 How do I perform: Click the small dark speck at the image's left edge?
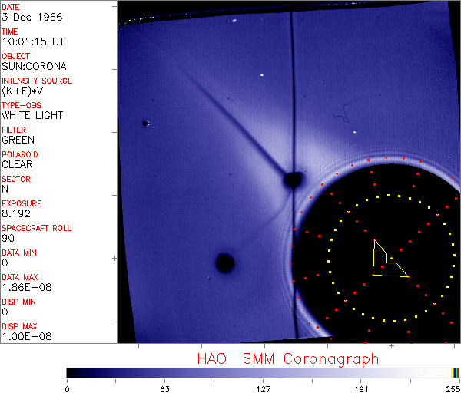(x=144, y=123)
